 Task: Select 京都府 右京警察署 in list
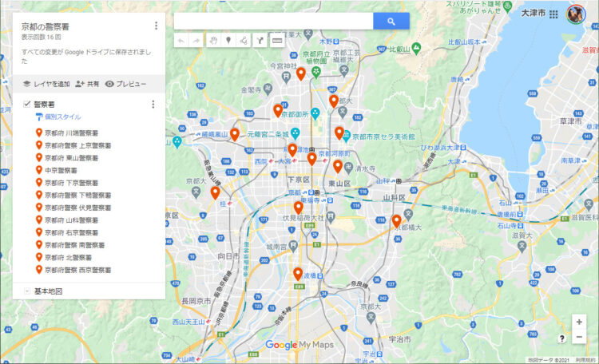(71, 232)
